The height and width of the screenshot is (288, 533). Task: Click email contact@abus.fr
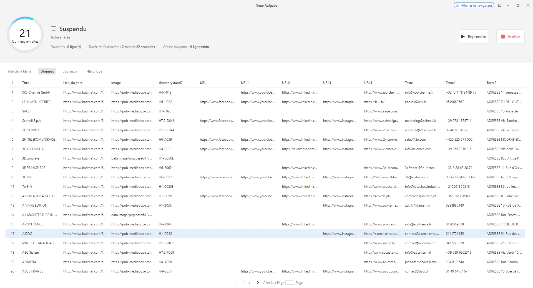click(x=417, y=271)
